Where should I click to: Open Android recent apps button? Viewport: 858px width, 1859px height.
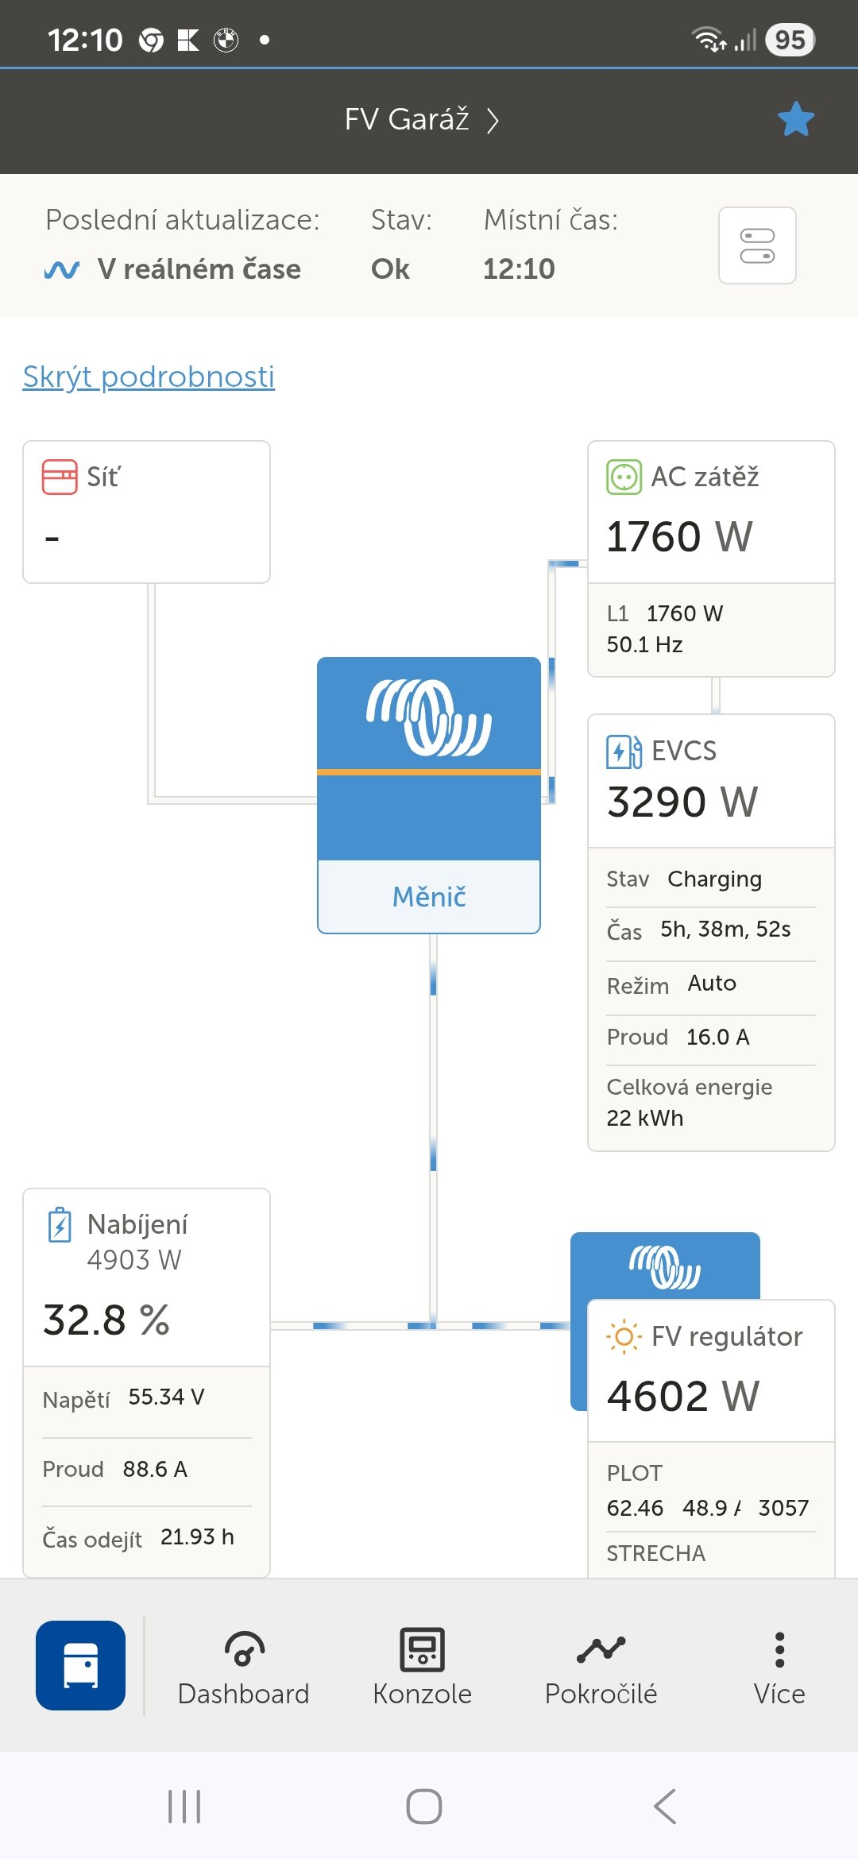pyautogui.click(x=184, y=1807)
